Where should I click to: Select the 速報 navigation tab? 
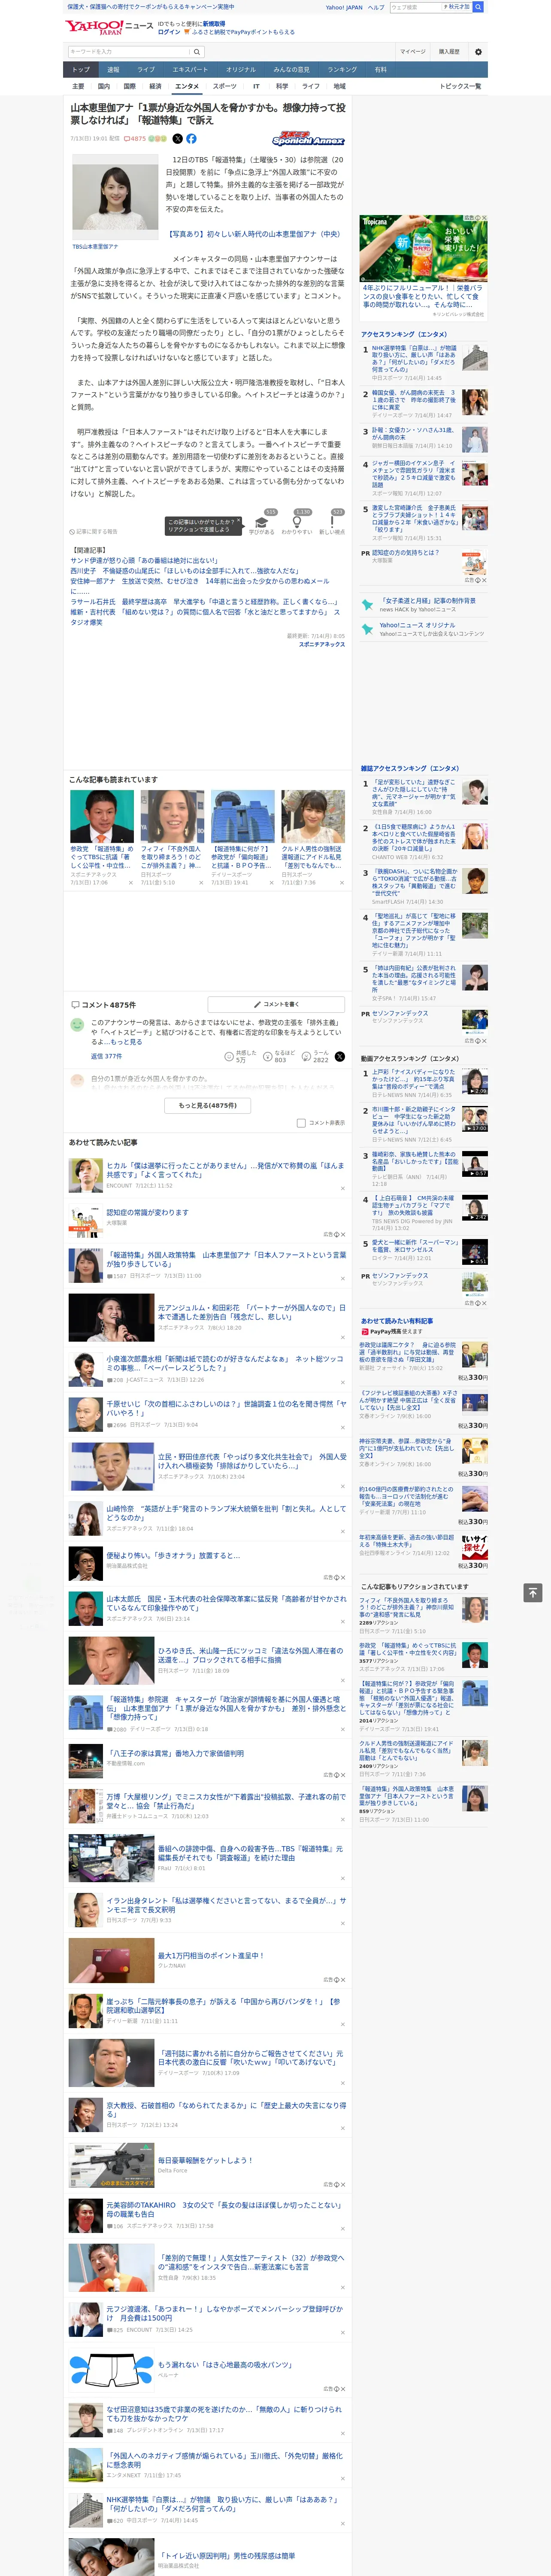pyautogui.click(x=113, y=70)
